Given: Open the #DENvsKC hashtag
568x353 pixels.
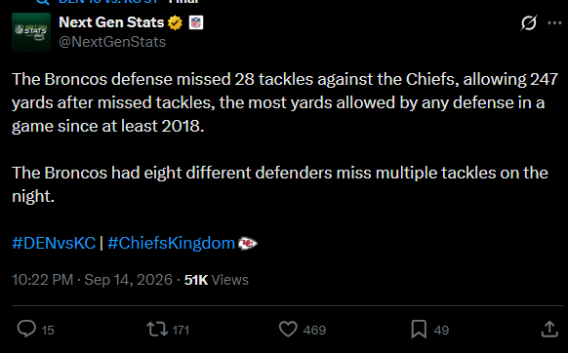Looking at the screenshot, I should pos(54,243).
